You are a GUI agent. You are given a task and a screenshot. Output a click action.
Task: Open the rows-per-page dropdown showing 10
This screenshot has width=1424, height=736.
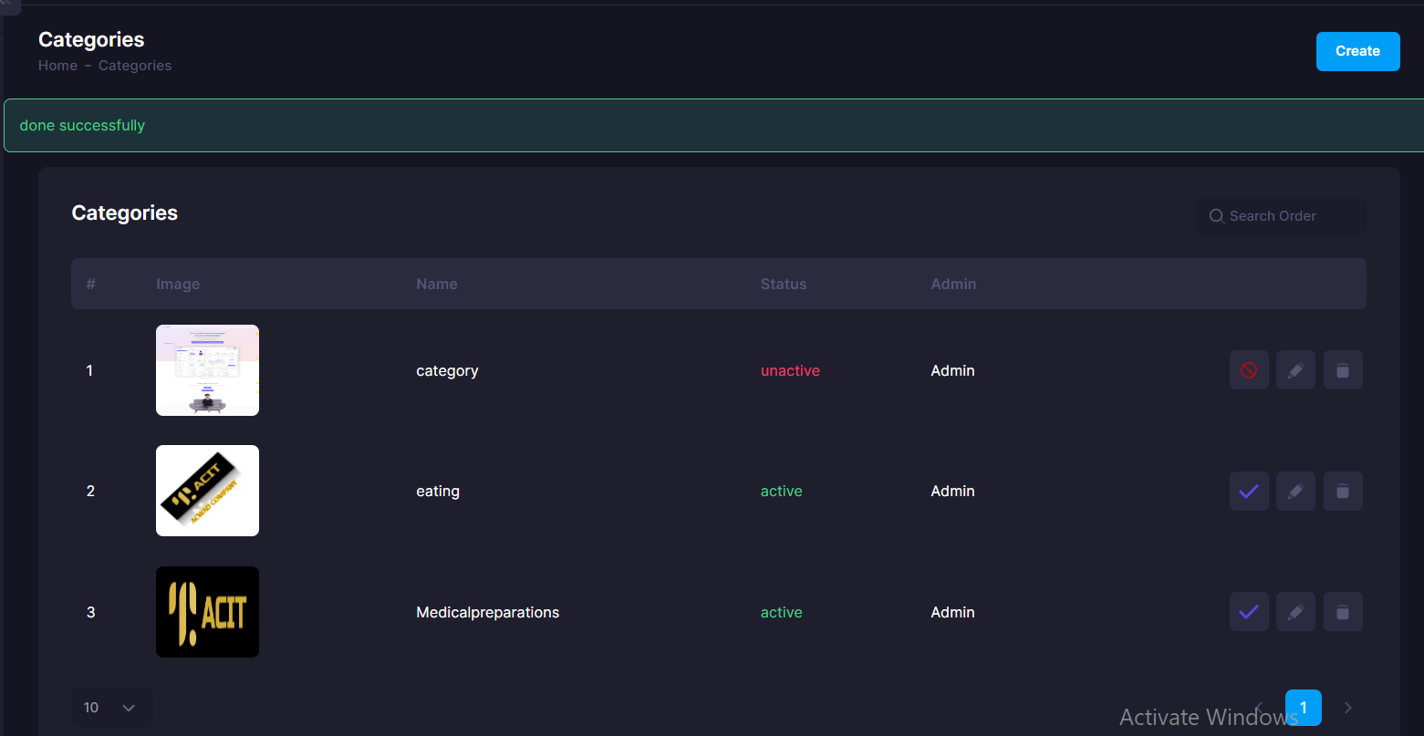(x=111, y=708)
